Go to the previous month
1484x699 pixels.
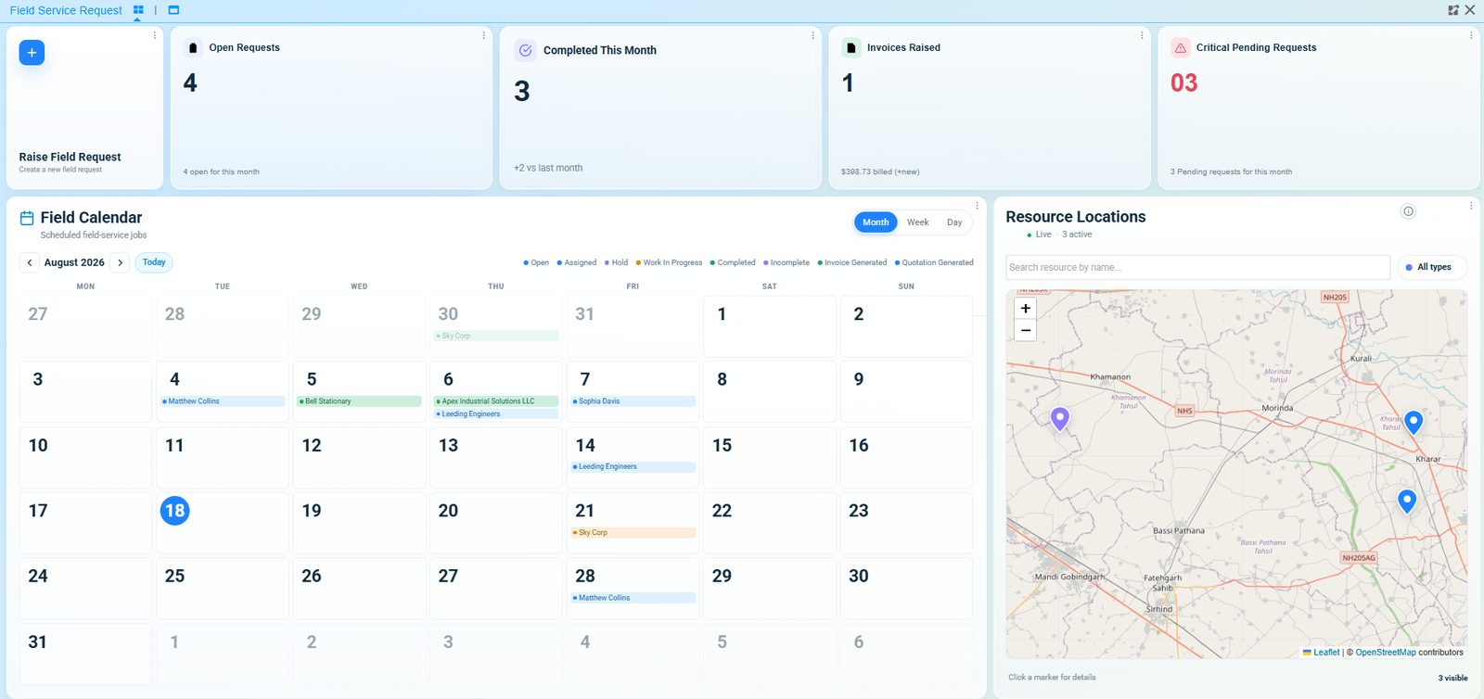pyautogui.click(x=30, y=262)
